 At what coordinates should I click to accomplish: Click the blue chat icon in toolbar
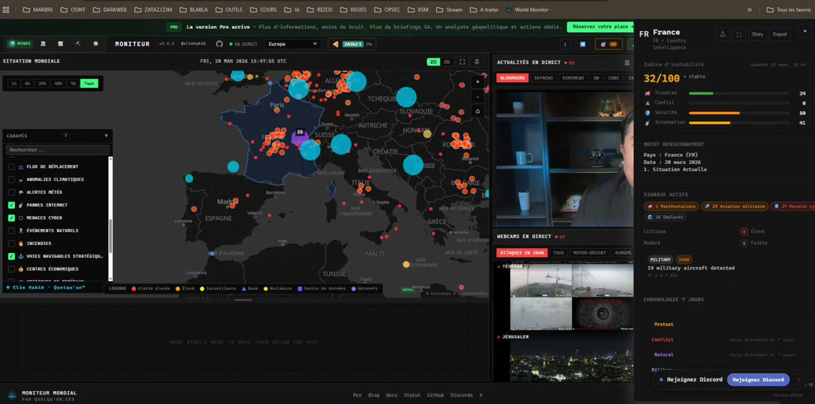click(x=583, y=44)
